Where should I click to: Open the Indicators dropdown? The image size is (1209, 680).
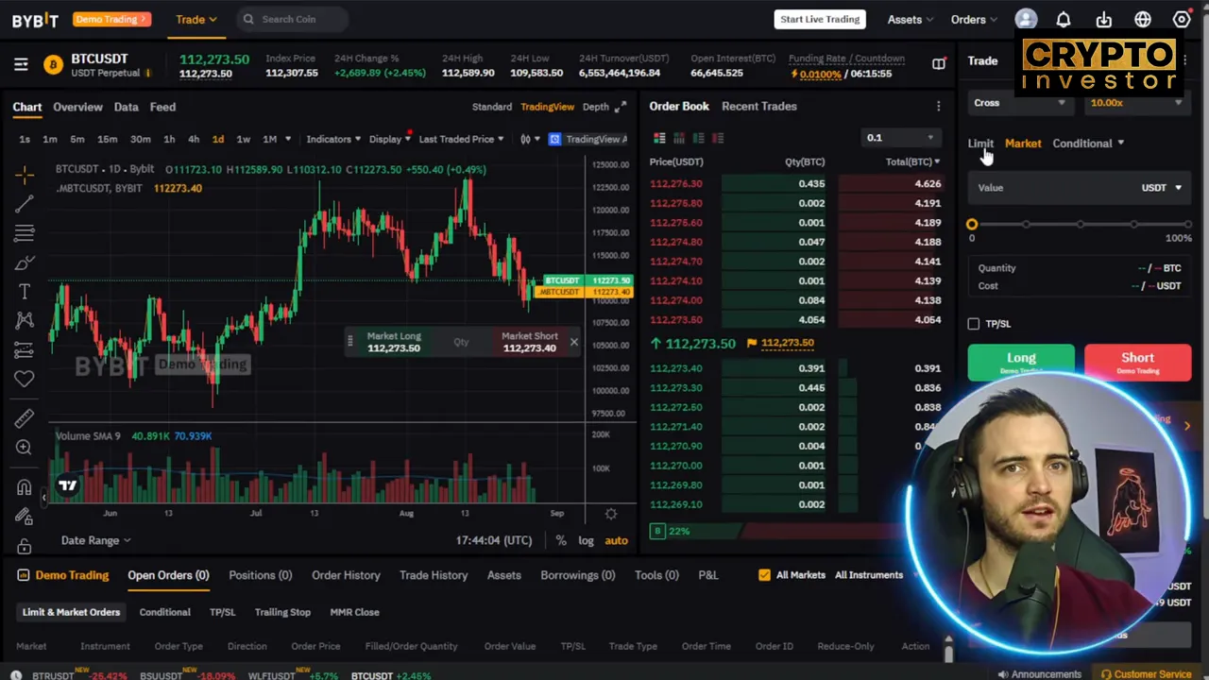point(333,139)
